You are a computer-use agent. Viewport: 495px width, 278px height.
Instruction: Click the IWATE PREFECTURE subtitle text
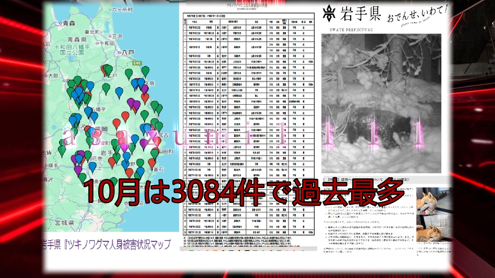351,30
